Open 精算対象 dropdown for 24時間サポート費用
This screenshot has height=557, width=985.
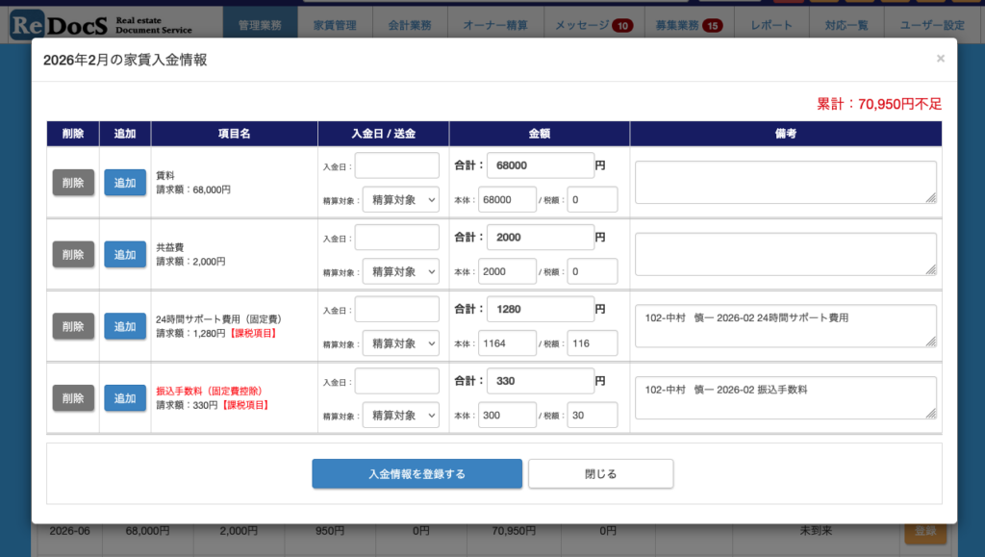click(x=400, y=343)
